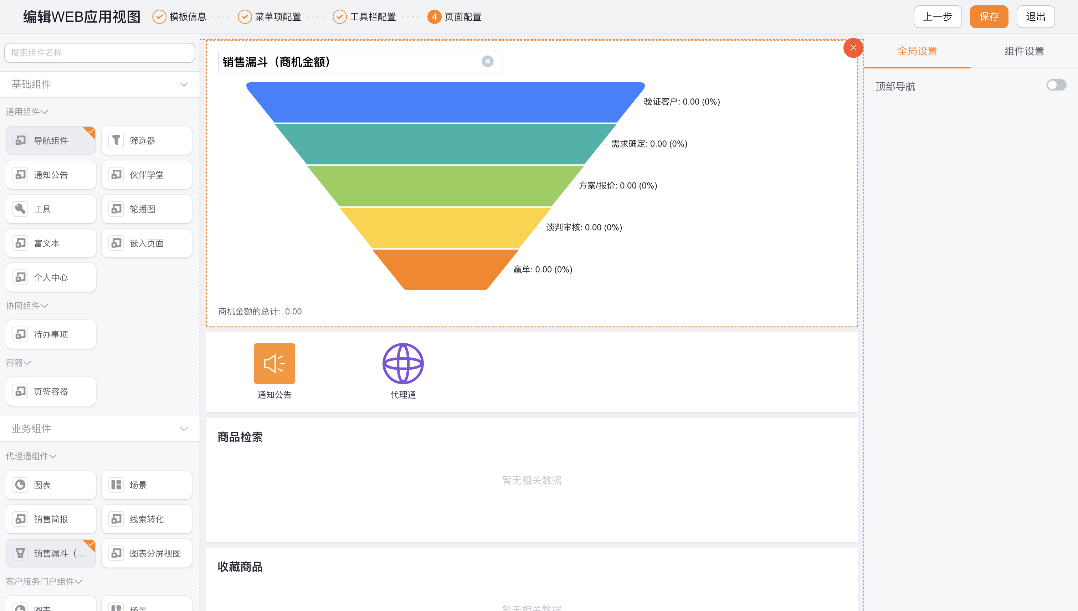
Task: Collapse the 基础组件 section
Action: (x=184, y=84)
